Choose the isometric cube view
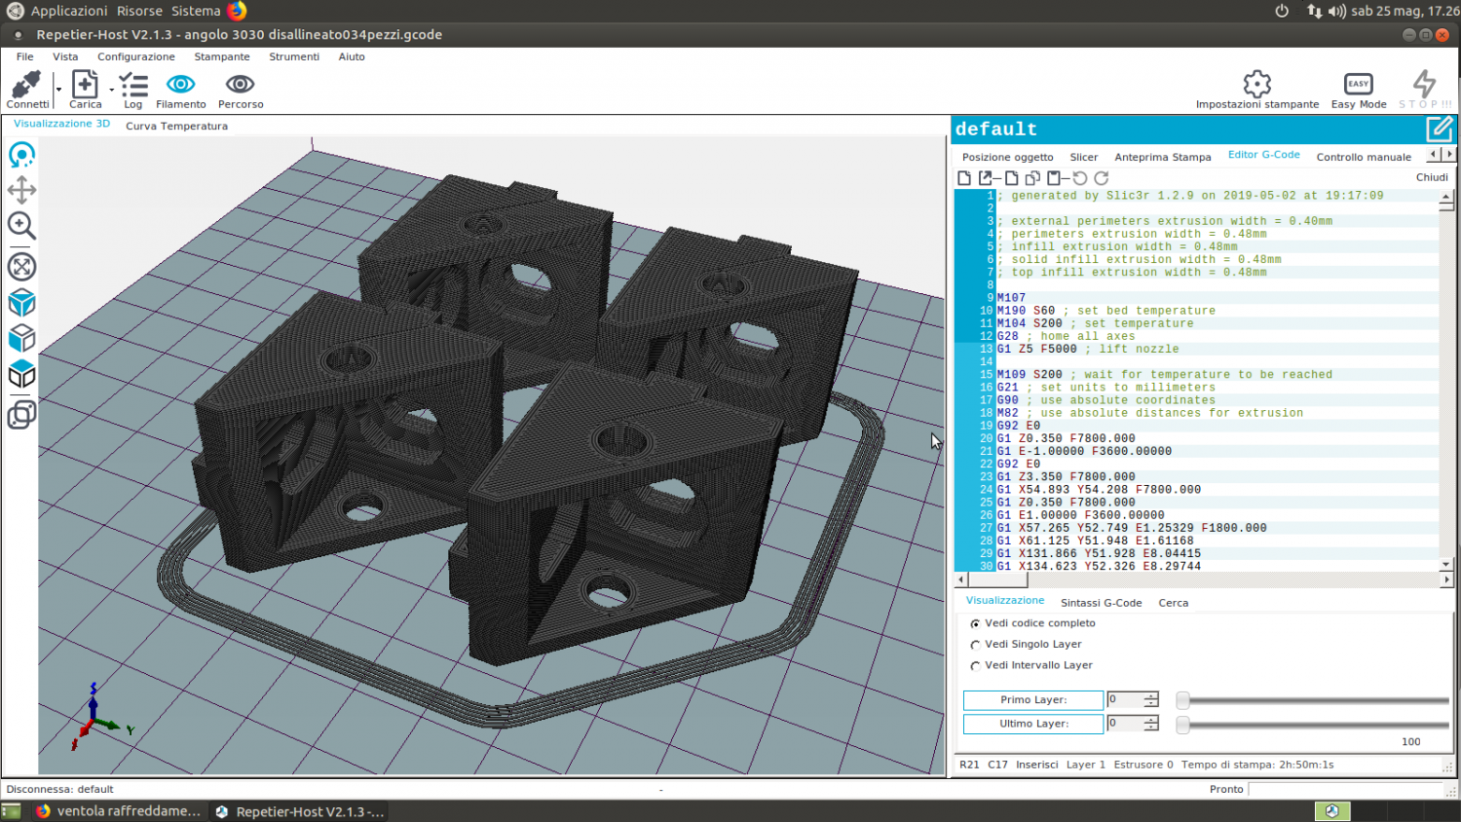 21,303
